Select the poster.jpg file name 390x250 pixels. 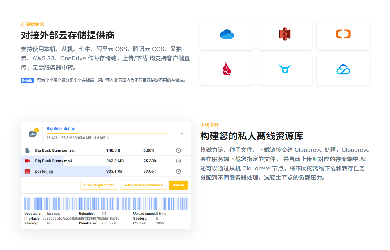tap(44, 171)
